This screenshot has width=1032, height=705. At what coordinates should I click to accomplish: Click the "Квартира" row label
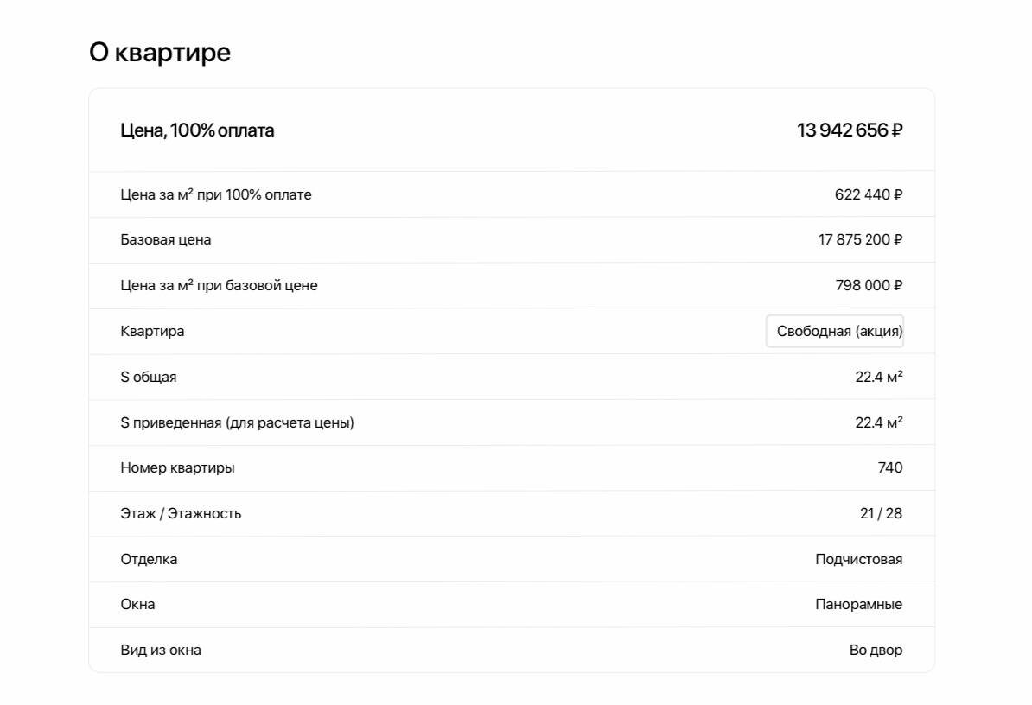(152, 331)
